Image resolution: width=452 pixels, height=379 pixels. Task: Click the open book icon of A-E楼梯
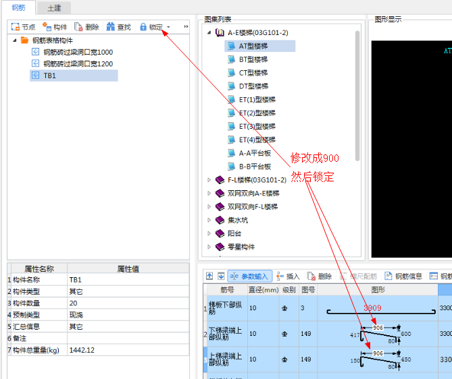[x=220, y=32]
